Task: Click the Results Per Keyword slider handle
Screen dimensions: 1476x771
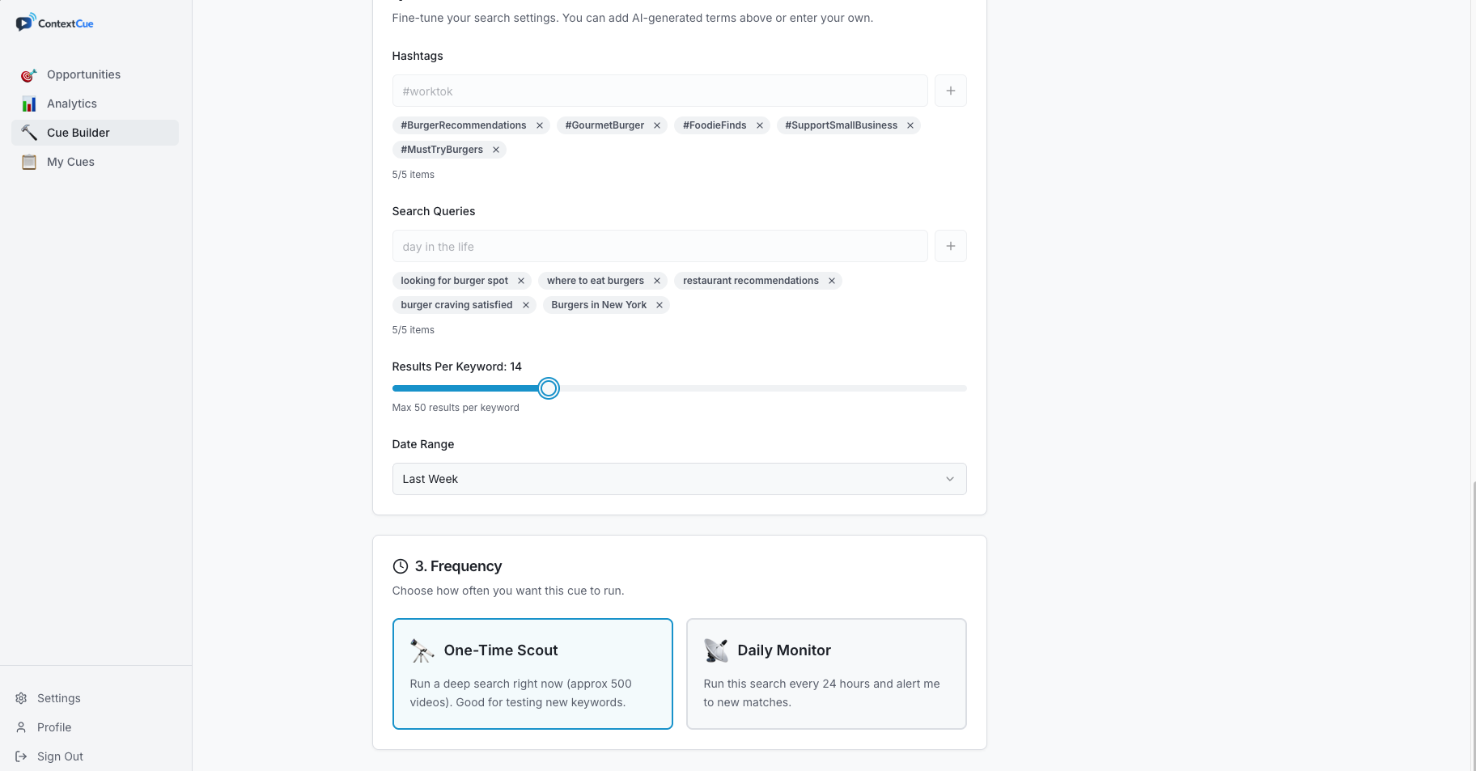Action: pyautogui.click(x=549, y=388)
